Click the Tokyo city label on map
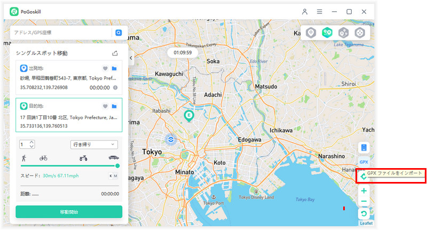Screen dimensions: 427x230 pos(152,152)
